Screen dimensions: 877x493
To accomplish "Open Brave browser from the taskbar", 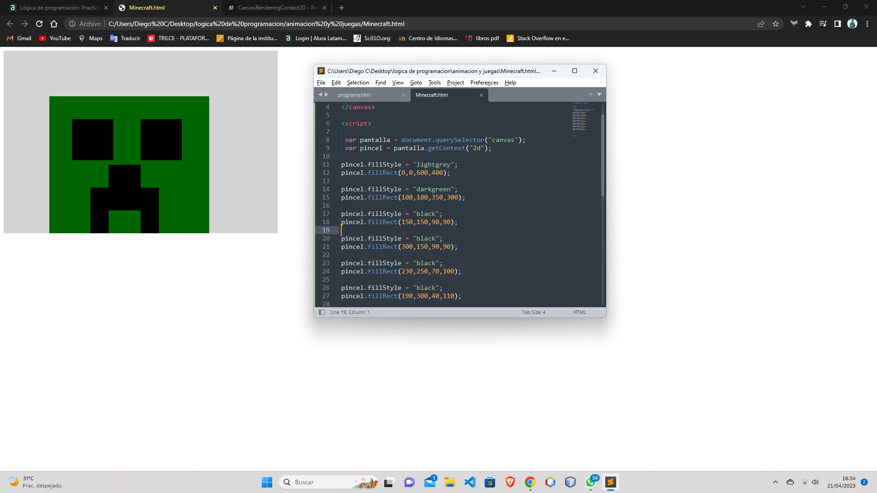I will [510, 482].
